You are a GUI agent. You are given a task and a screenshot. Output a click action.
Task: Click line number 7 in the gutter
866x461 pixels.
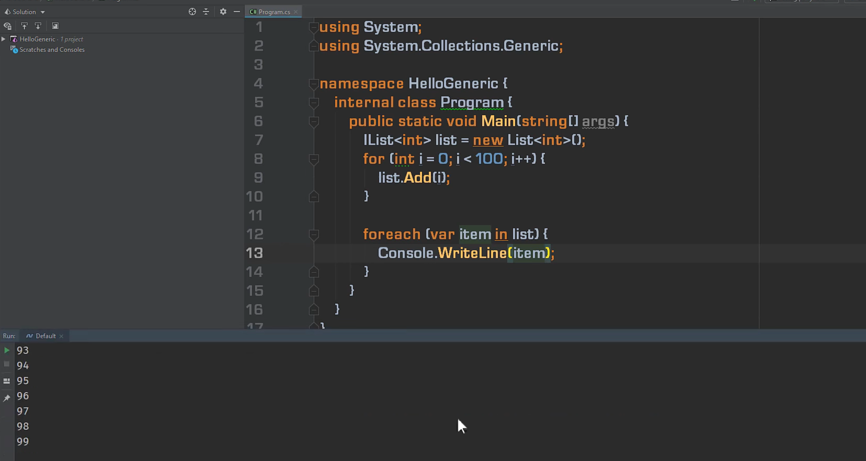pyautogui.click(x=259, y=140)
